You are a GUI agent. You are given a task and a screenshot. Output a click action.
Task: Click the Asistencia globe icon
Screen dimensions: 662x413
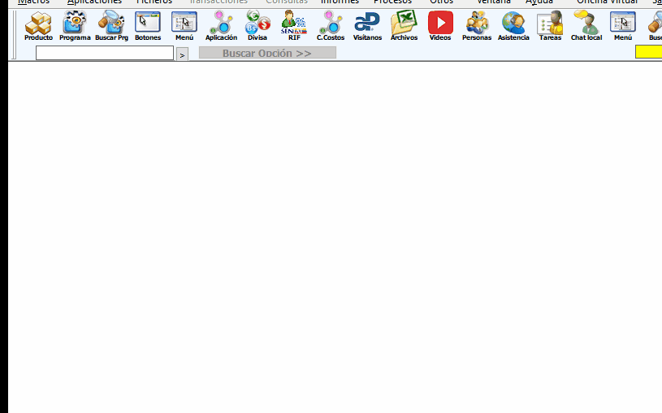513,26
